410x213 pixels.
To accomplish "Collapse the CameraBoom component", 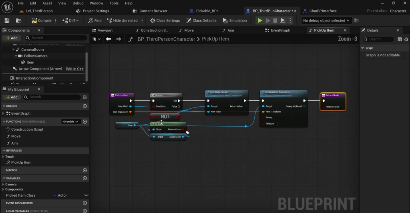I will [x=13, y=50].
